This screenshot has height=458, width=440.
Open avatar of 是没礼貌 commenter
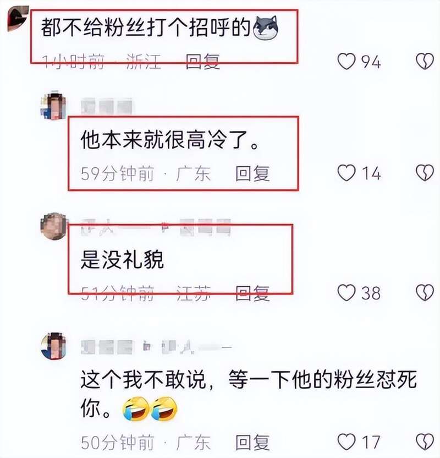(x=54, y=226)
